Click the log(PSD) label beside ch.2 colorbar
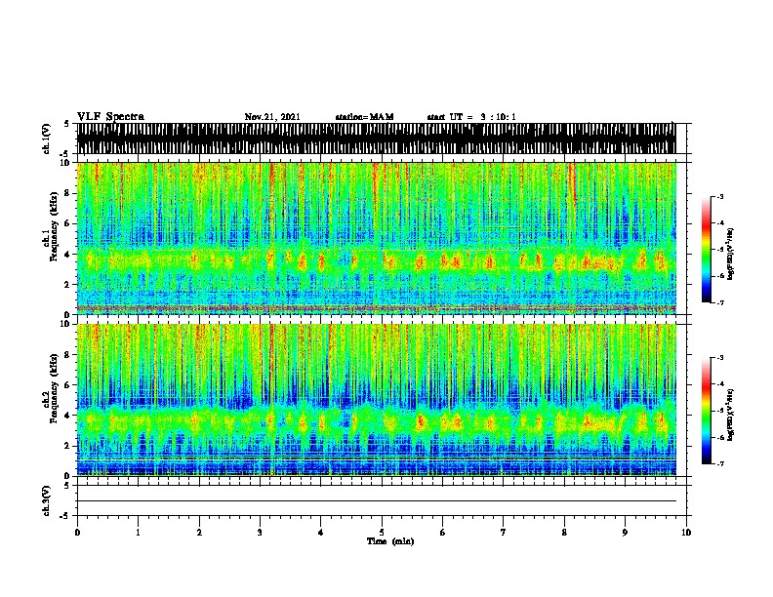This screenshot has height=597, width=773. (x=731, y=415)
